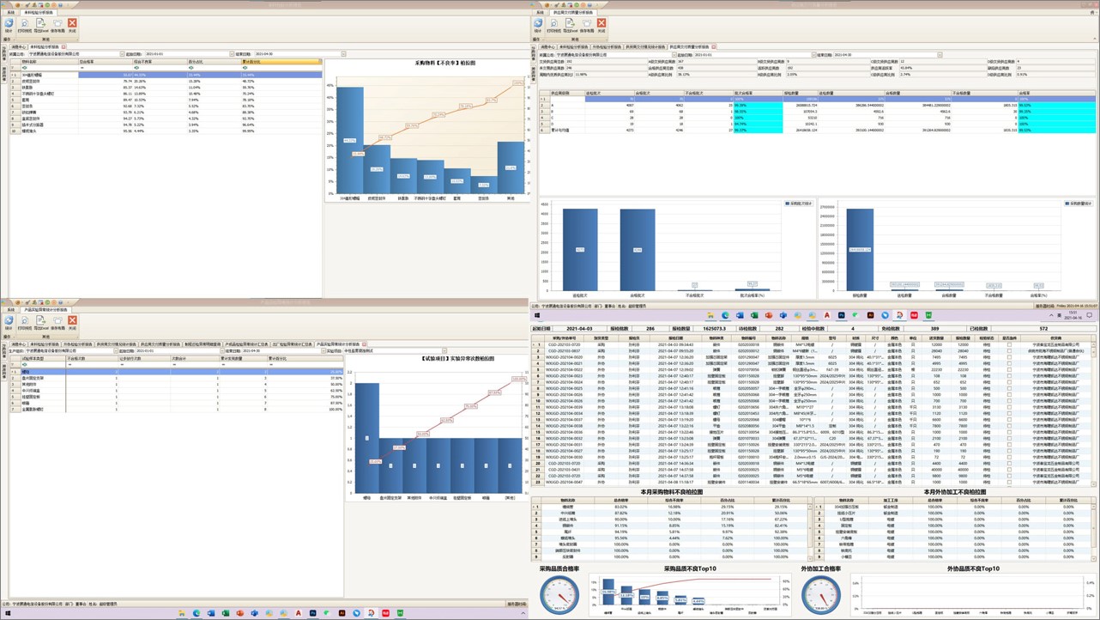Open 结束日期 date dropdown in top-right window

click(x=940, y=55)
